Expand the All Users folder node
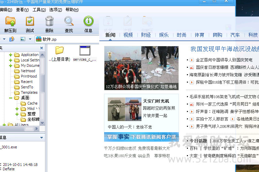This screenshot has height=172, width=259. coord(4,124)
